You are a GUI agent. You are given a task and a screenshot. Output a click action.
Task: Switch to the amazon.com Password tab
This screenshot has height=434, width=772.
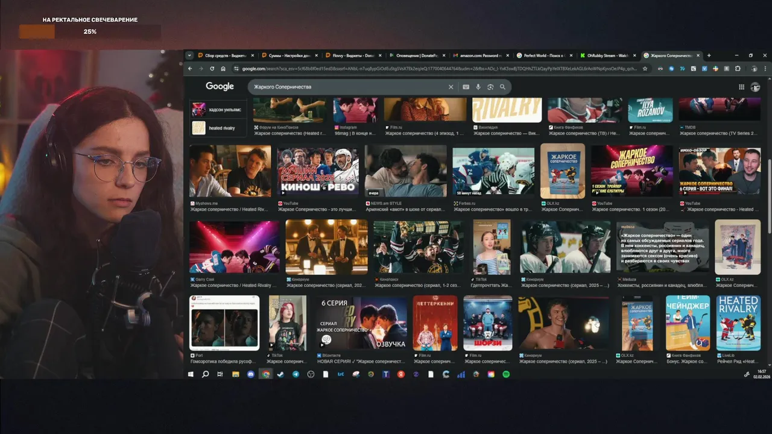pyautogui.click(x=479, y=55)
